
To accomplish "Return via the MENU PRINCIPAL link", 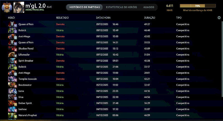I will coord(35,10).
